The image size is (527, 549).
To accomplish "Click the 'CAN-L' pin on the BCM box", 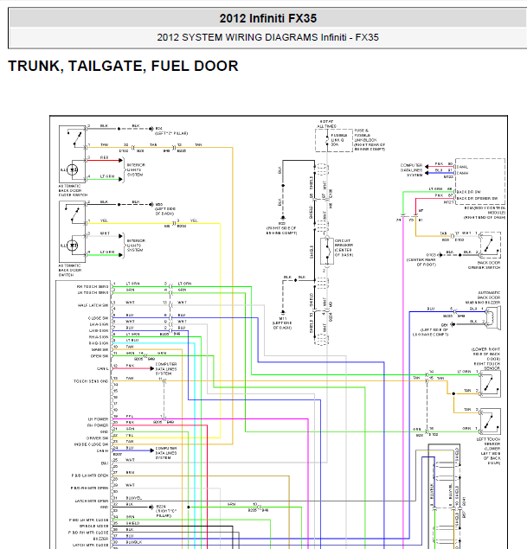I will click(x=462, y=167).
